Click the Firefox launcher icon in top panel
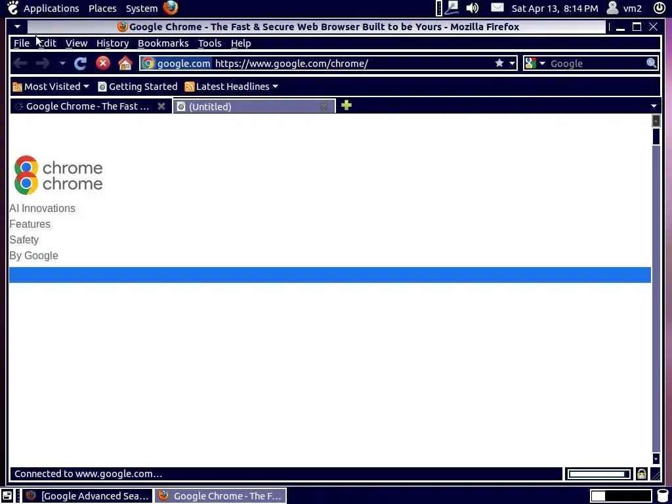The width and height of the screenshot is (672, 504). (171, 8)
